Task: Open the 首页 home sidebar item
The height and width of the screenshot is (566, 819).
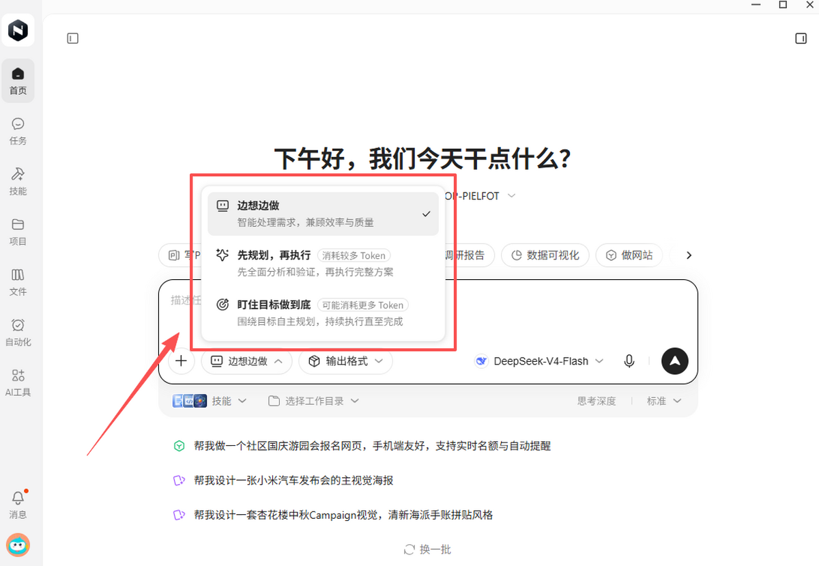Action: click(x=18, y=81)
